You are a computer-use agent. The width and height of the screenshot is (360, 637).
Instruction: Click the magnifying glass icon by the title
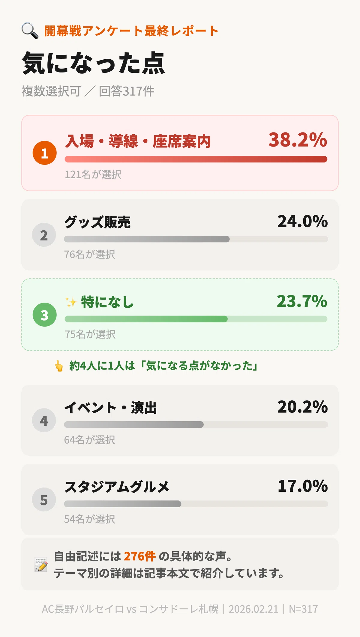(x=30, y=31)
